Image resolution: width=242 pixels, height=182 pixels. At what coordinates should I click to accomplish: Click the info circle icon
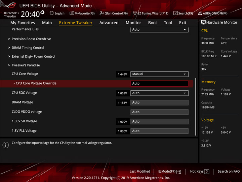(x=6, y=145)
